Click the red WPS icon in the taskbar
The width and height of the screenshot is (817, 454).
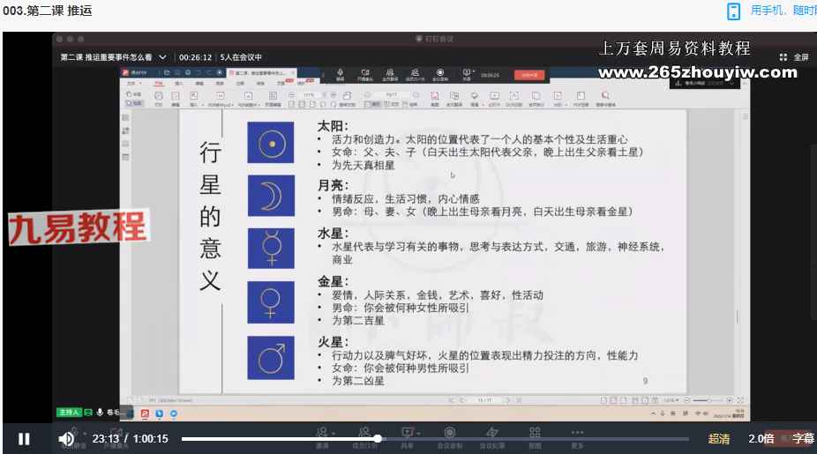pyautogui.click(x=145, y=413)
